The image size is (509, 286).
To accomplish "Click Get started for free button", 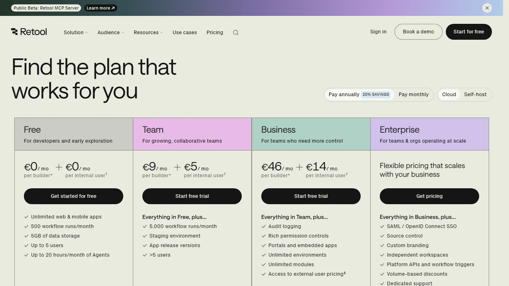I will point(74,196).
